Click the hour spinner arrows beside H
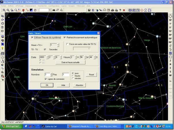The image size is (174, 130). [75, 57]
